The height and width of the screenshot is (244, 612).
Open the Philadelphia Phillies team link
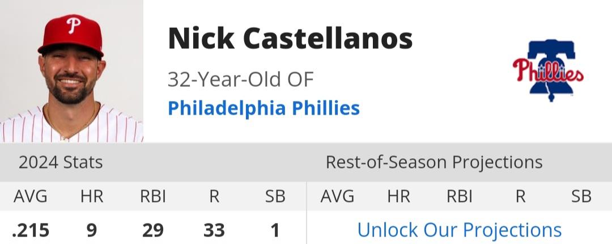(x=264, y=108)
